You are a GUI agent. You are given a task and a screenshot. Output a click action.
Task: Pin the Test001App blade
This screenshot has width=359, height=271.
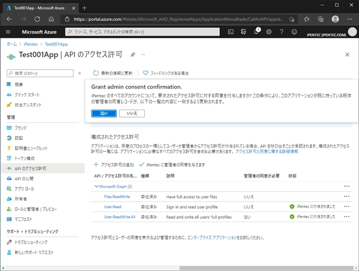[x=133, y=55]
